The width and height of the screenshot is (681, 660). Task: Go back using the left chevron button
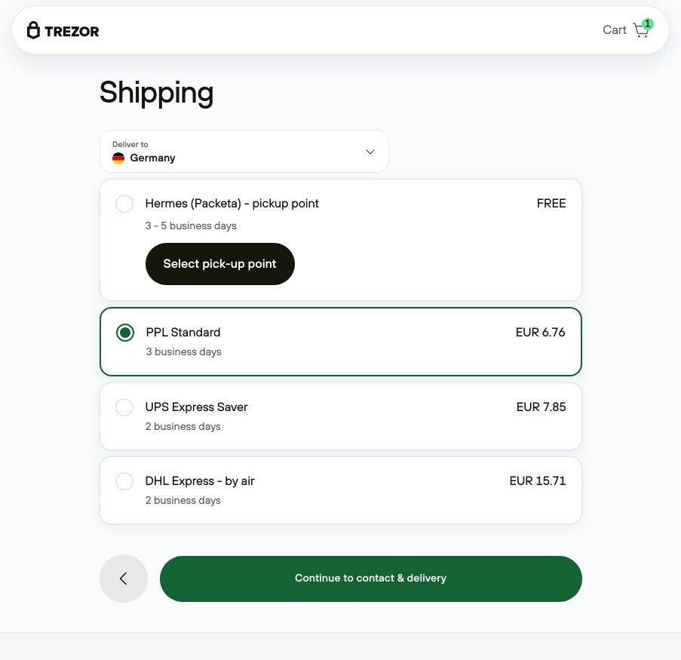124,579
